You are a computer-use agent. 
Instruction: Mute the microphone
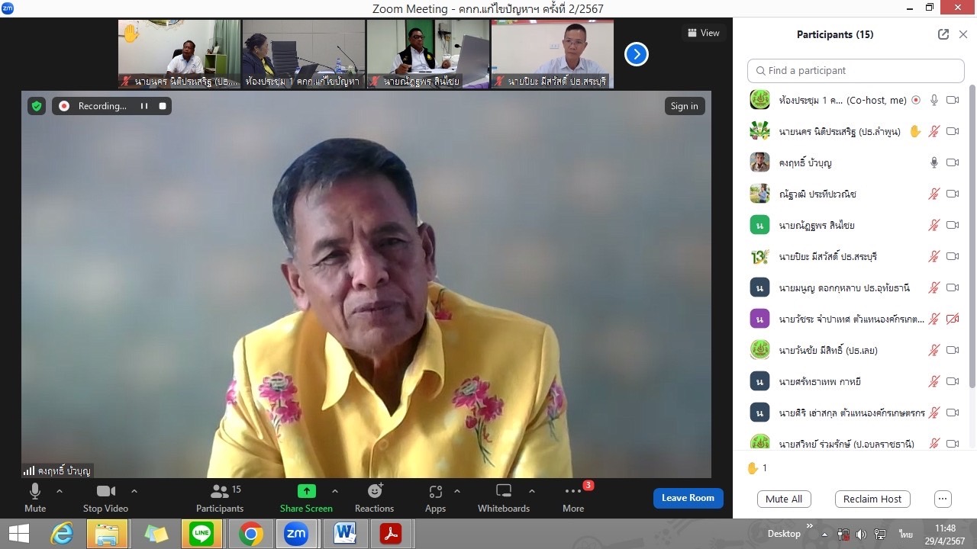click(35, 492)
